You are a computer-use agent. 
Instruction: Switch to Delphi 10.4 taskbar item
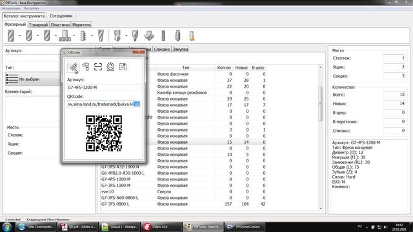point(161,227)
